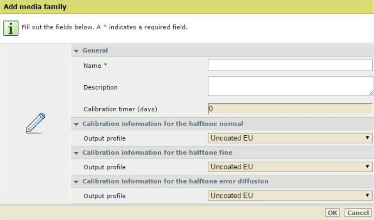Screen dimensions: 374x220
Task: Click the General section header label
Action: click(x=95, y=50)
